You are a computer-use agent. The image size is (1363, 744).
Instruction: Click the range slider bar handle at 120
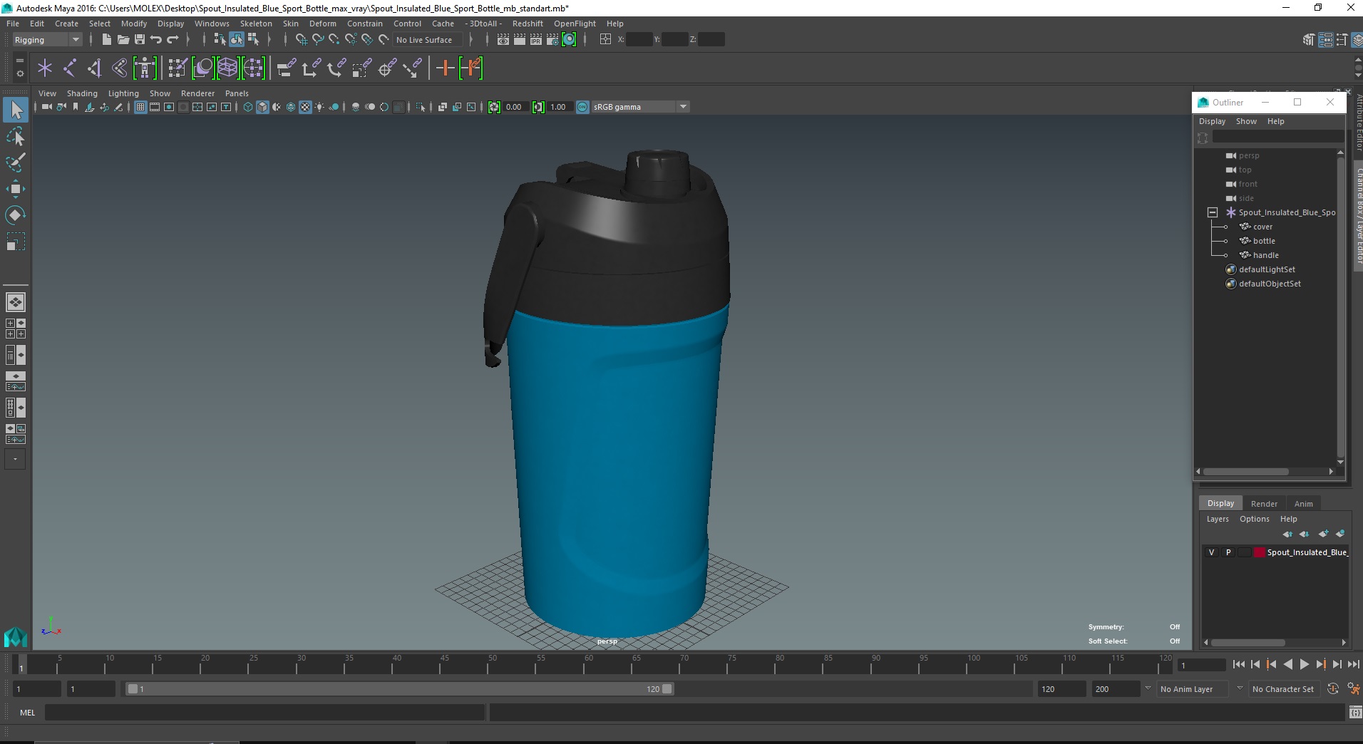click(x=667, y=689)
